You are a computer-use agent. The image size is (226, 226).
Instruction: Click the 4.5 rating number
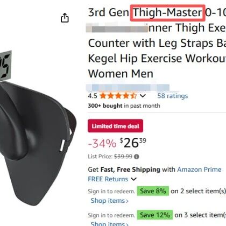click(93, 96)
